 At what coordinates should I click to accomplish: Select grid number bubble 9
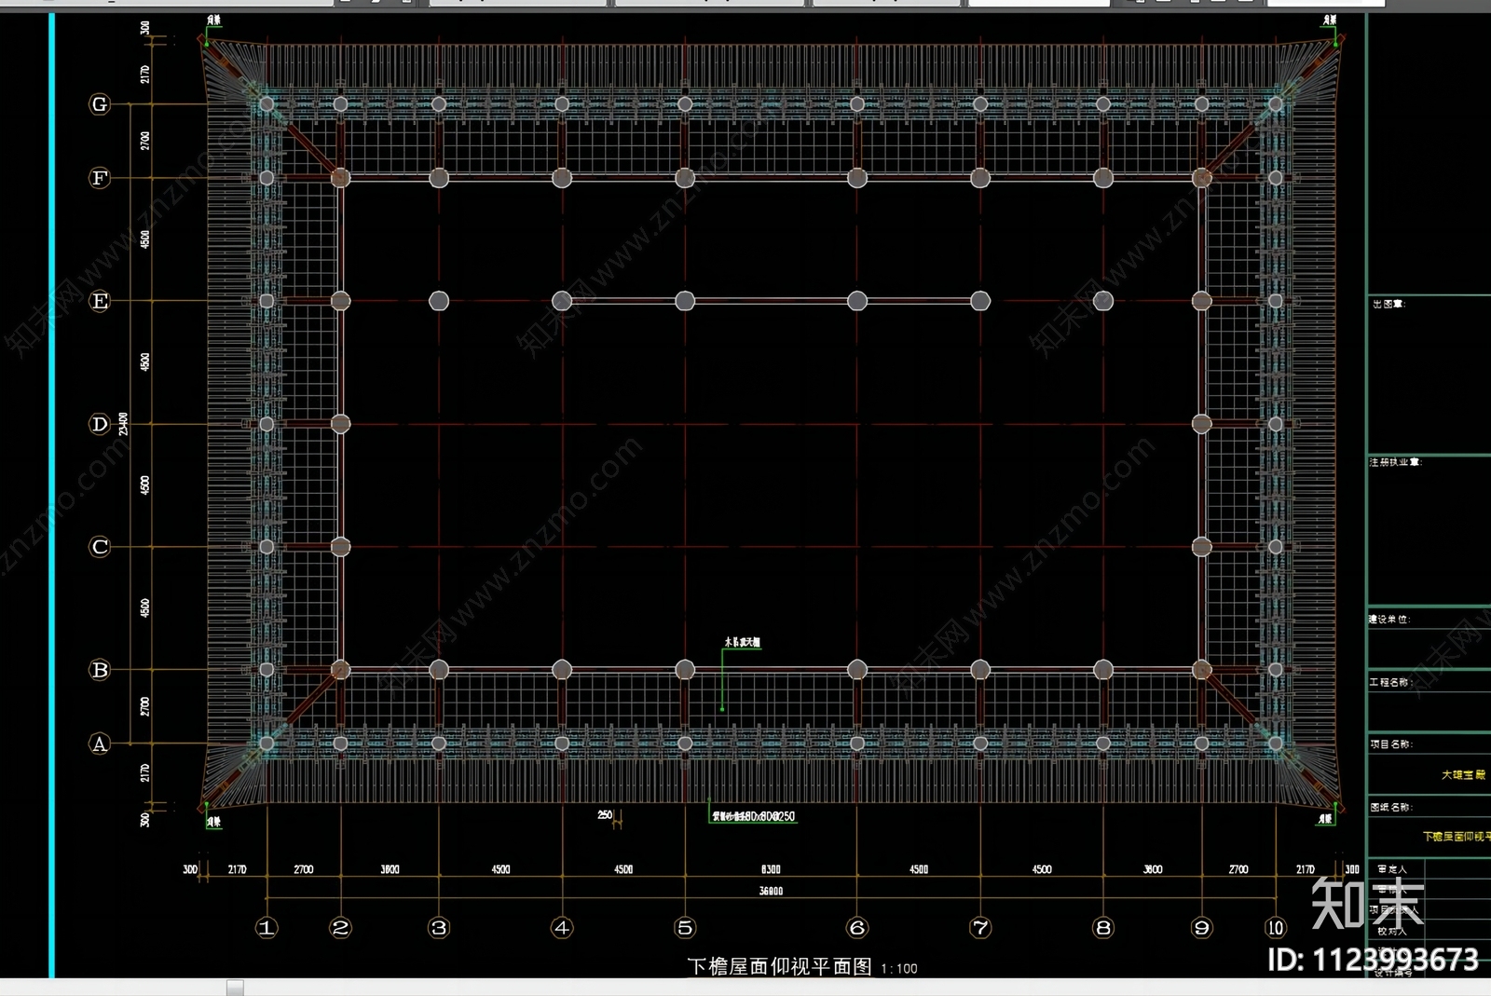[x=1202, y=927]
